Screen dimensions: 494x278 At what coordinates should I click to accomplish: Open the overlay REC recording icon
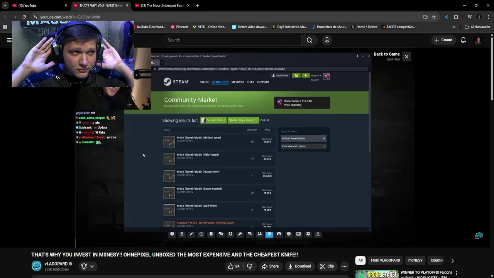[x=298, y=234]
